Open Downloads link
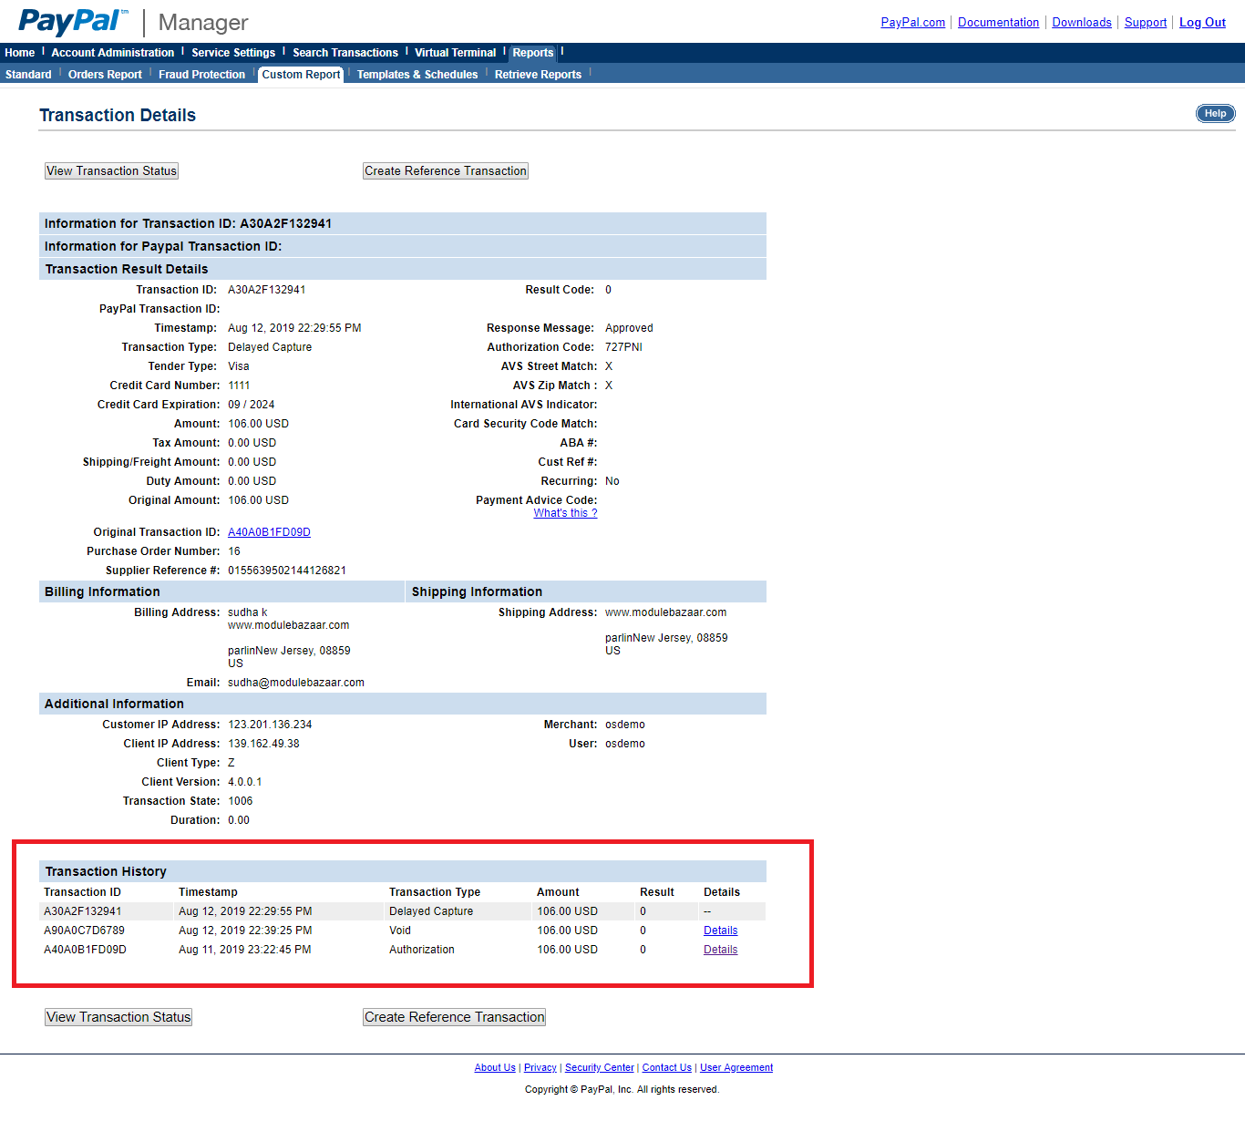The height and width of the screenshot is (1121, 1245). tap(1082, 23)
